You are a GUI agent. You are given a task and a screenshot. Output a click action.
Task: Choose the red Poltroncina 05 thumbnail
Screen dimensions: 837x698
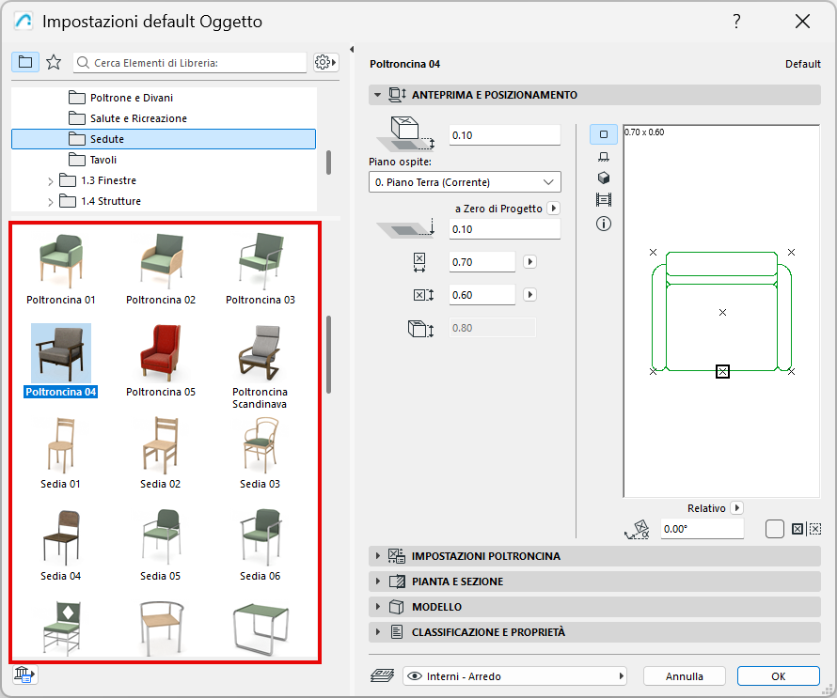[161, 353]
